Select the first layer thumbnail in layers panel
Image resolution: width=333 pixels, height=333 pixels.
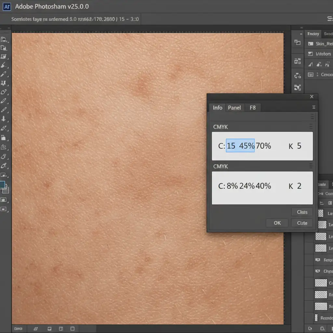(x=321, y=213)
